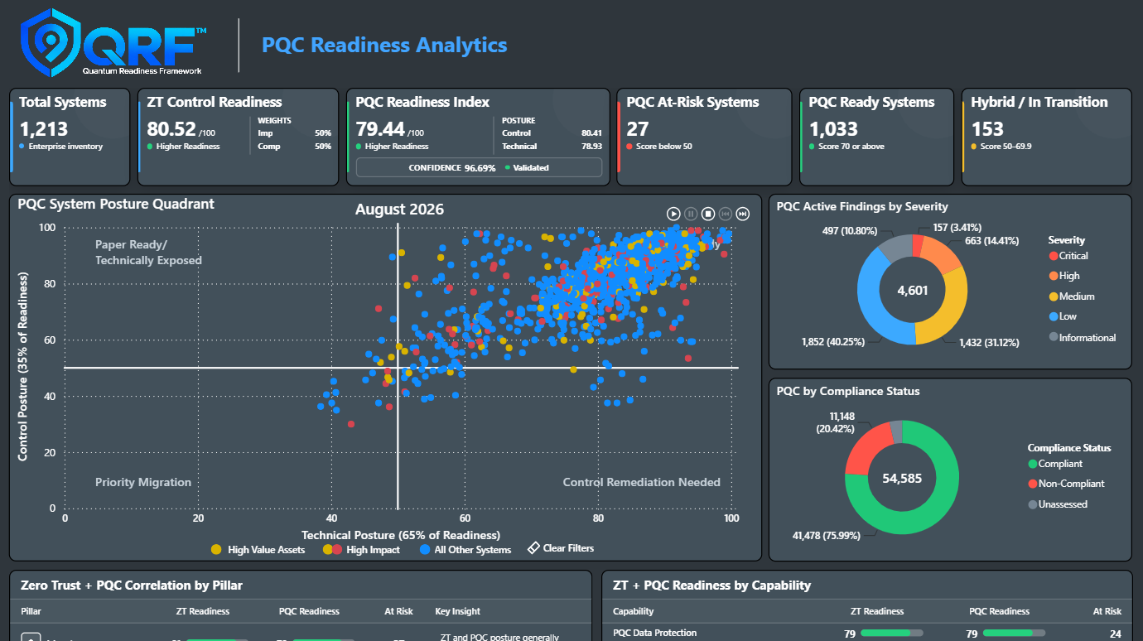Open the PQC At-Risk Systems 27 card
Image resolution: width=1143 pixels, height=641 pixels.
pyautogui.click(x=705, y=137)
